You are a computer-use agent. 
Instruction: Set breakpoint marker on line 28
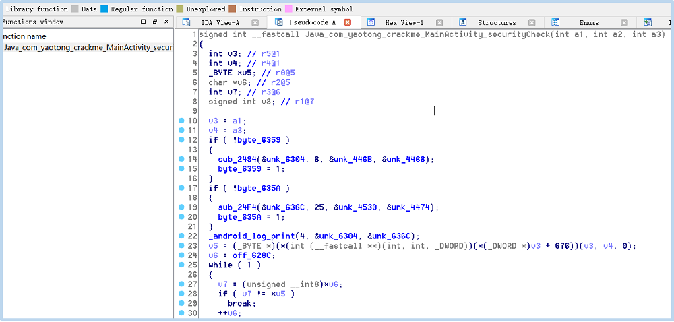coord(181,294)
